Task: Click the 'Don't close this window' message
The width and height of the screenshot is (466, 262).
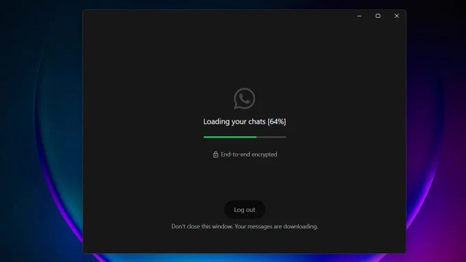Action: pos(245,226)
